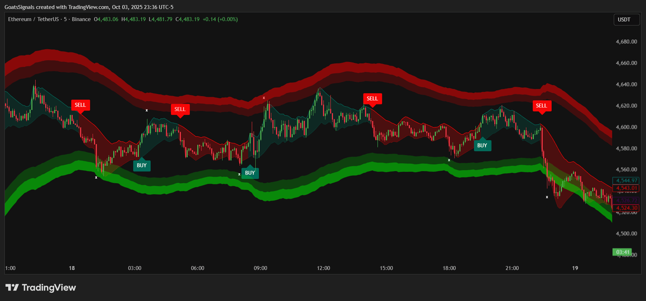Click the 4,600.00 price axis label
This screenshot has width=646, height=301.
pos(627,127)
